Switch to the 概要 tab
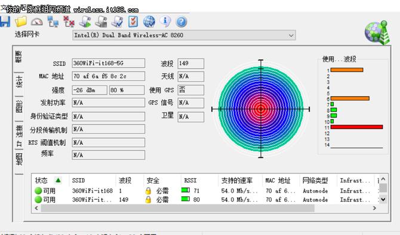This screenshot has width=400, height=235. (x=19, y=57)
